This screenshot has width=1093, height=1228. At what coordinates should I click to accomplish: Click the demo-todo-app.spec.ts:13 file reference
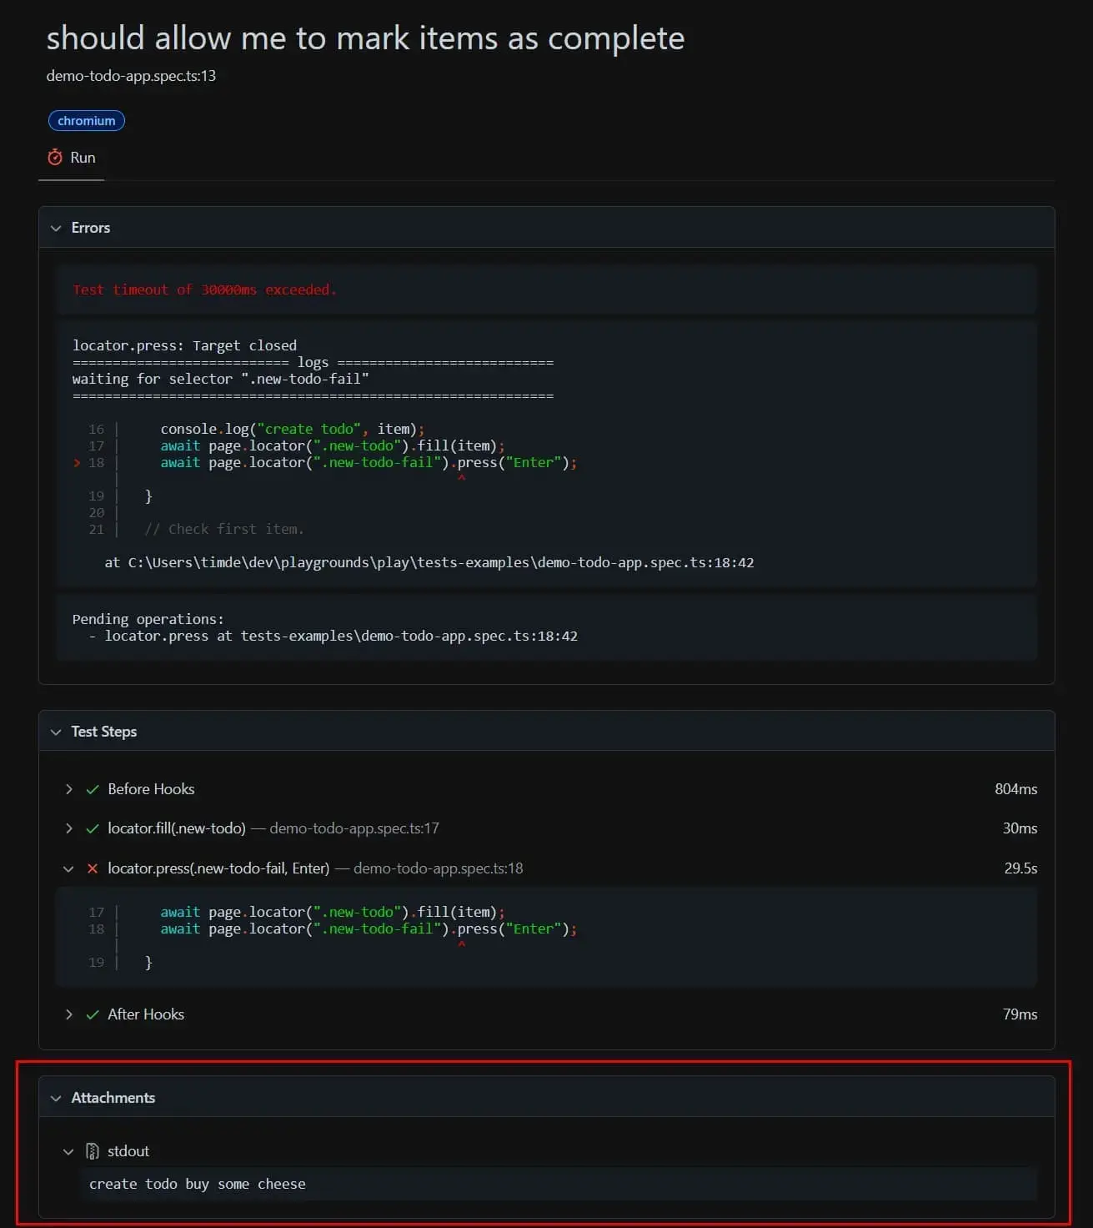click(x=131, y=76)
